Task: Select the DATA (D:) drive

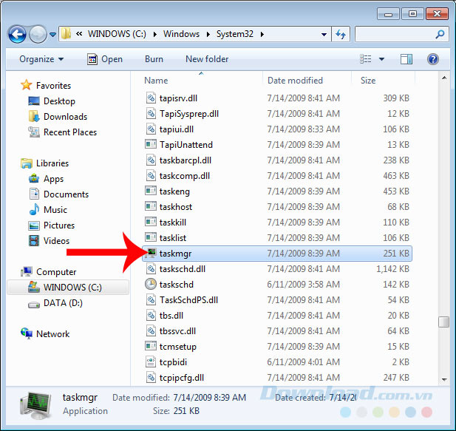Action: point(55,303)
